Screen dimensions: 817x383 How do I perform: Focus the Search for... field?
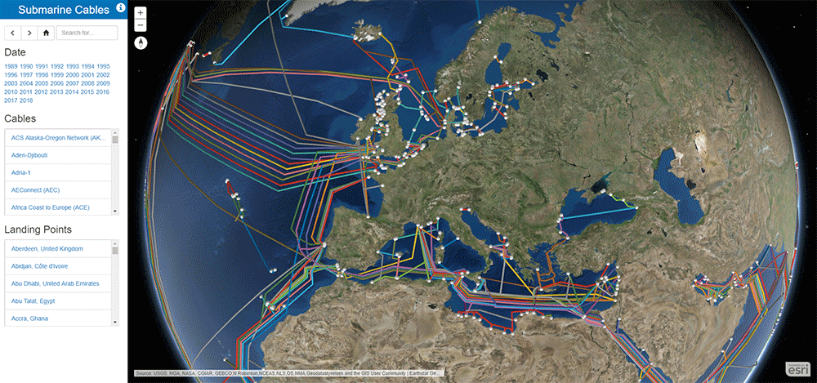click(x=87, y=33)
